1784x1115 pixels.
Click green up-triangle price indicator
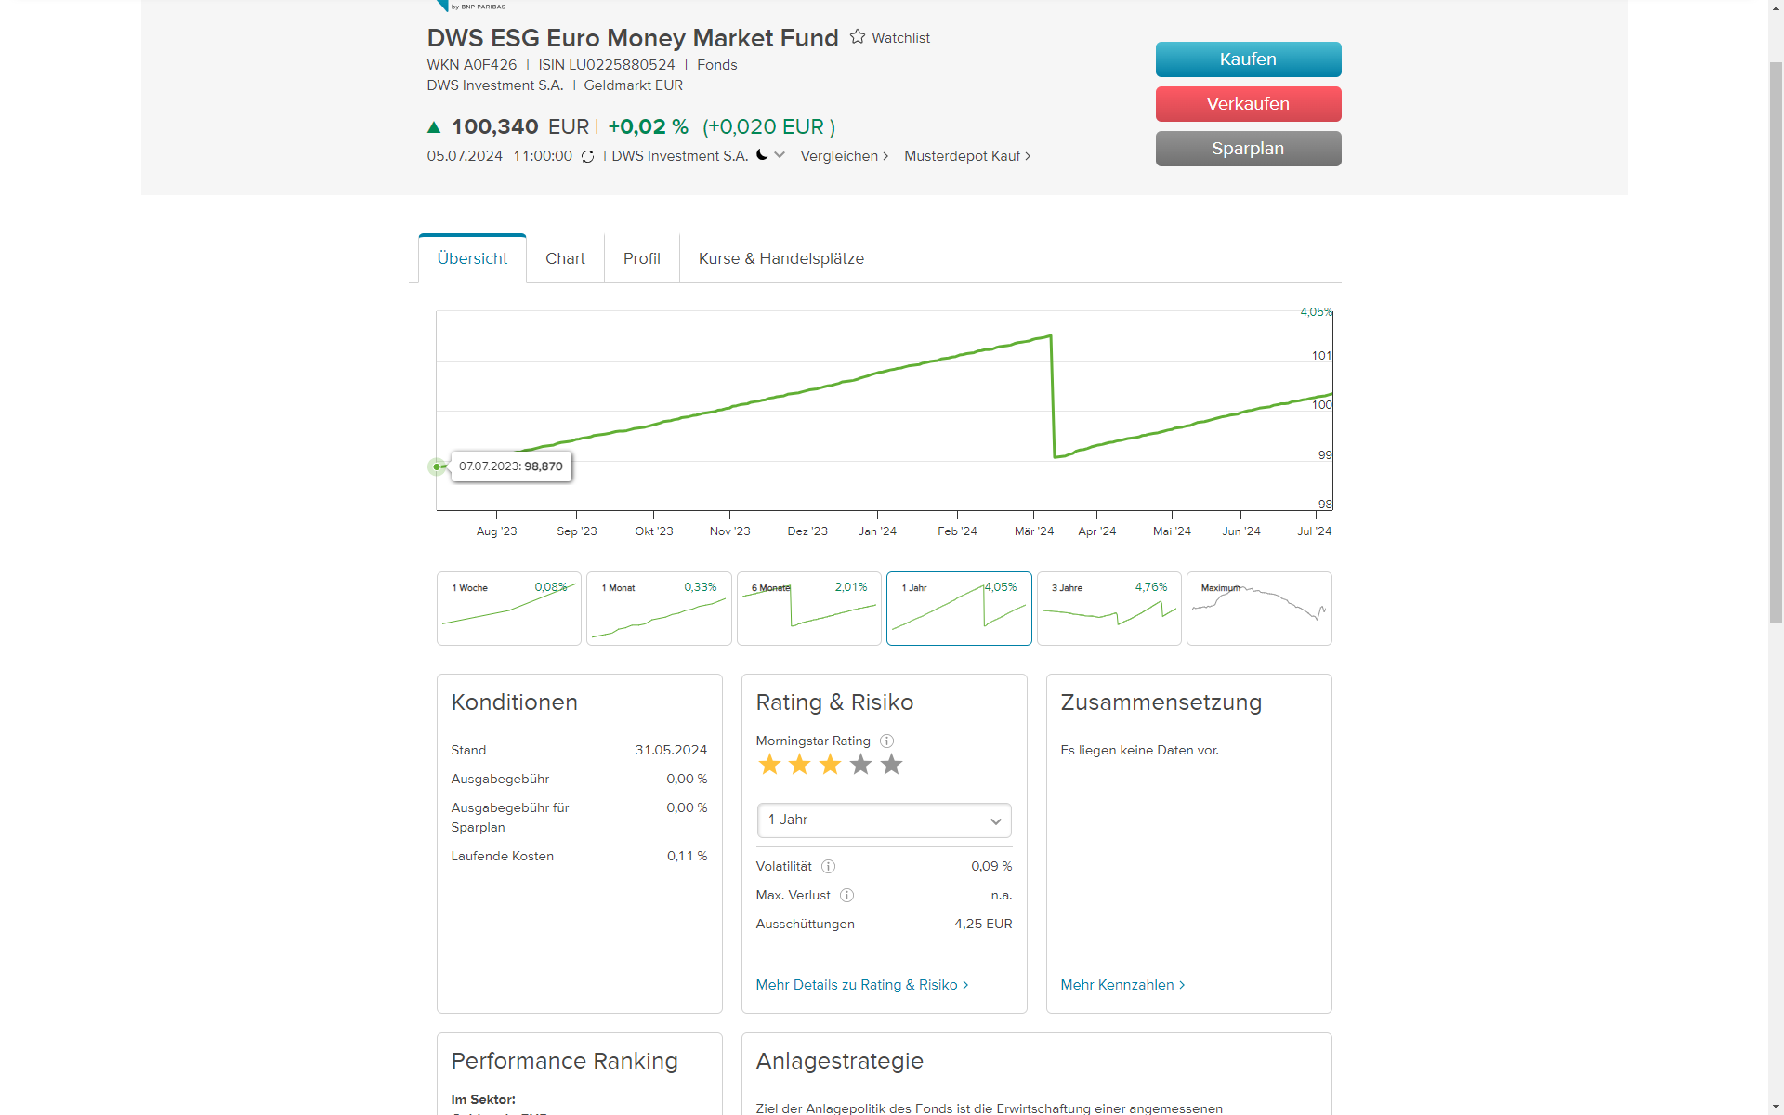point(434,127)
